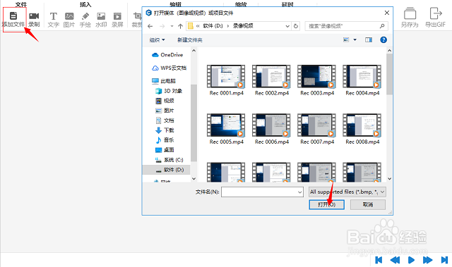Image resolution: width=452 pixels, height=267 pixels.
Task: Select the Text (文字) insert tool
Action: (x=54, y=20)
